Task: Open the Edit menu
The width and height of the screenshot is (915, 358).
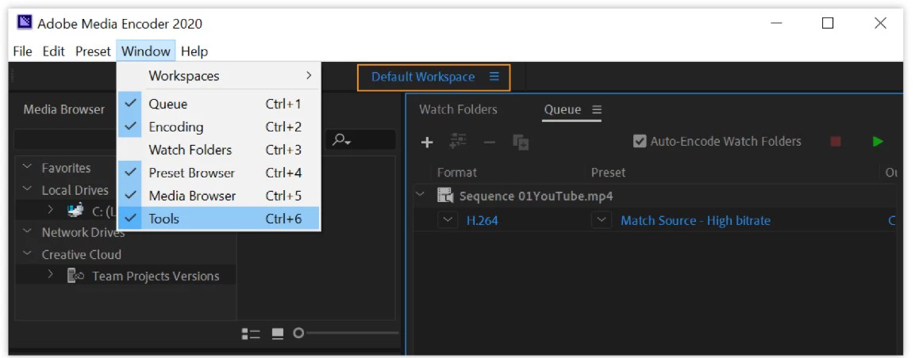Action: coord(54,51)
